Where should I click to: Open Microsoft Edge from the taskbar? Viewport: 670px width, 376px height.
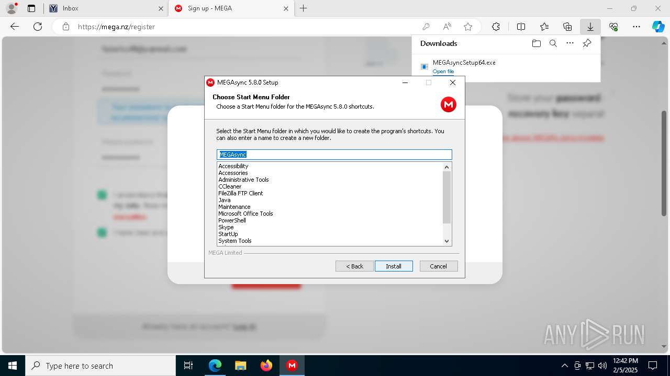[215, 366]
